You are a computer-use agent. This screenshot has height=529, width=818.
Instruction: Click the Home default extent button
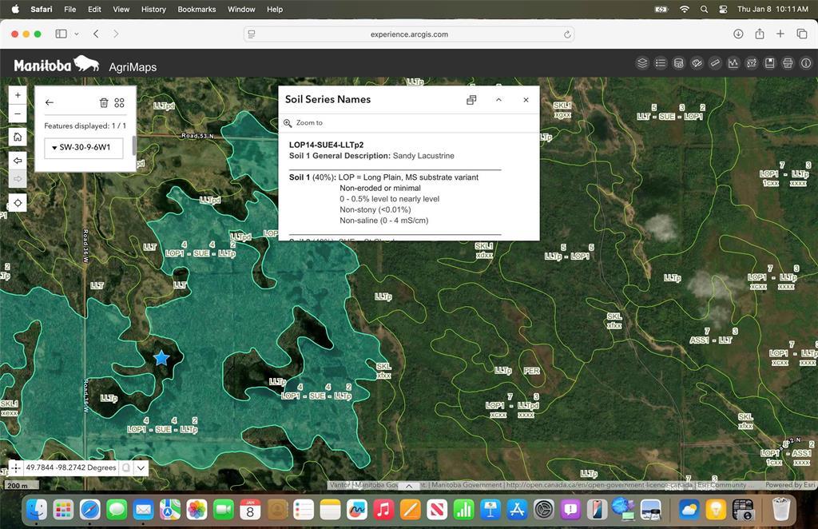pos(18,137)
